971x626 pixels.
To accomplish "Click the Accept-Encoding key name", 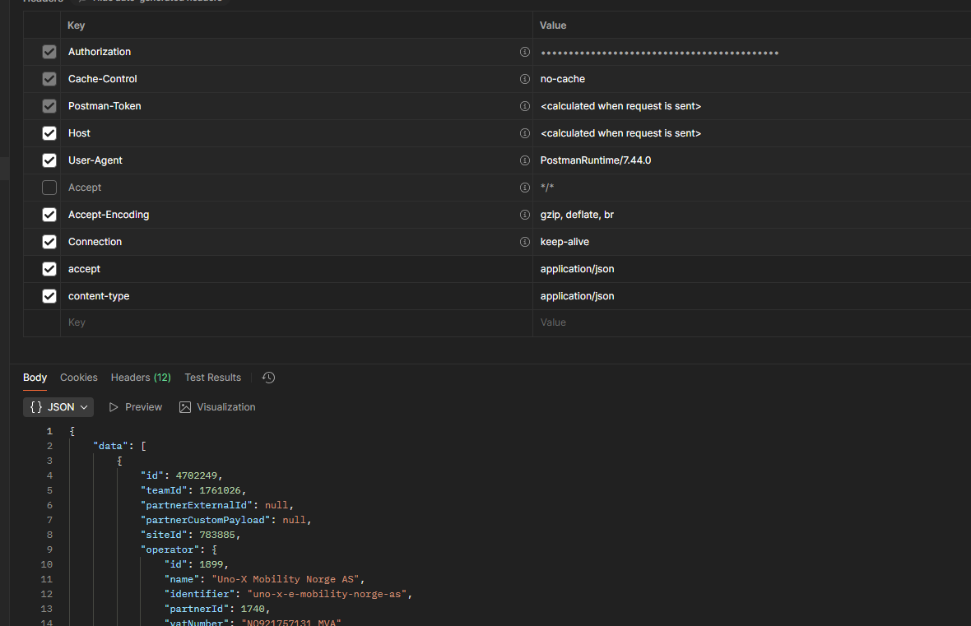I will pos(109,215).
